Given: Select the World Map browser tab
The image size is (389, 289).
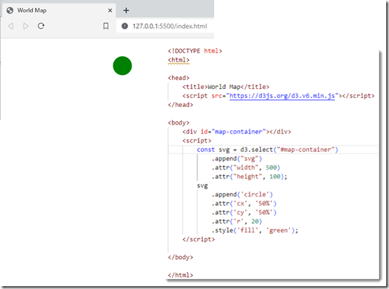Looking at the screenshot, I should [x=58, y=10].
